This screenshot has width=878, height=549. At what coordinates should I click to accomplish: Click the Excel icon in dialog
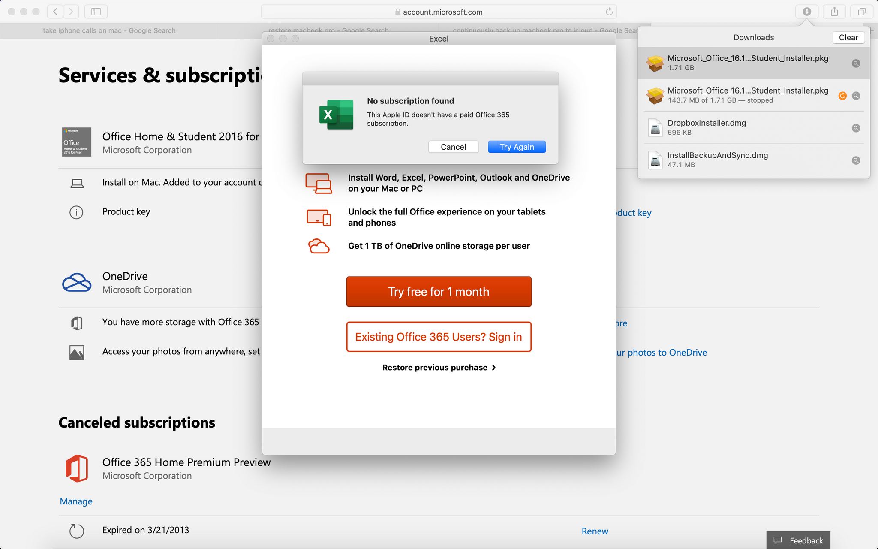[x=336, y=115]
